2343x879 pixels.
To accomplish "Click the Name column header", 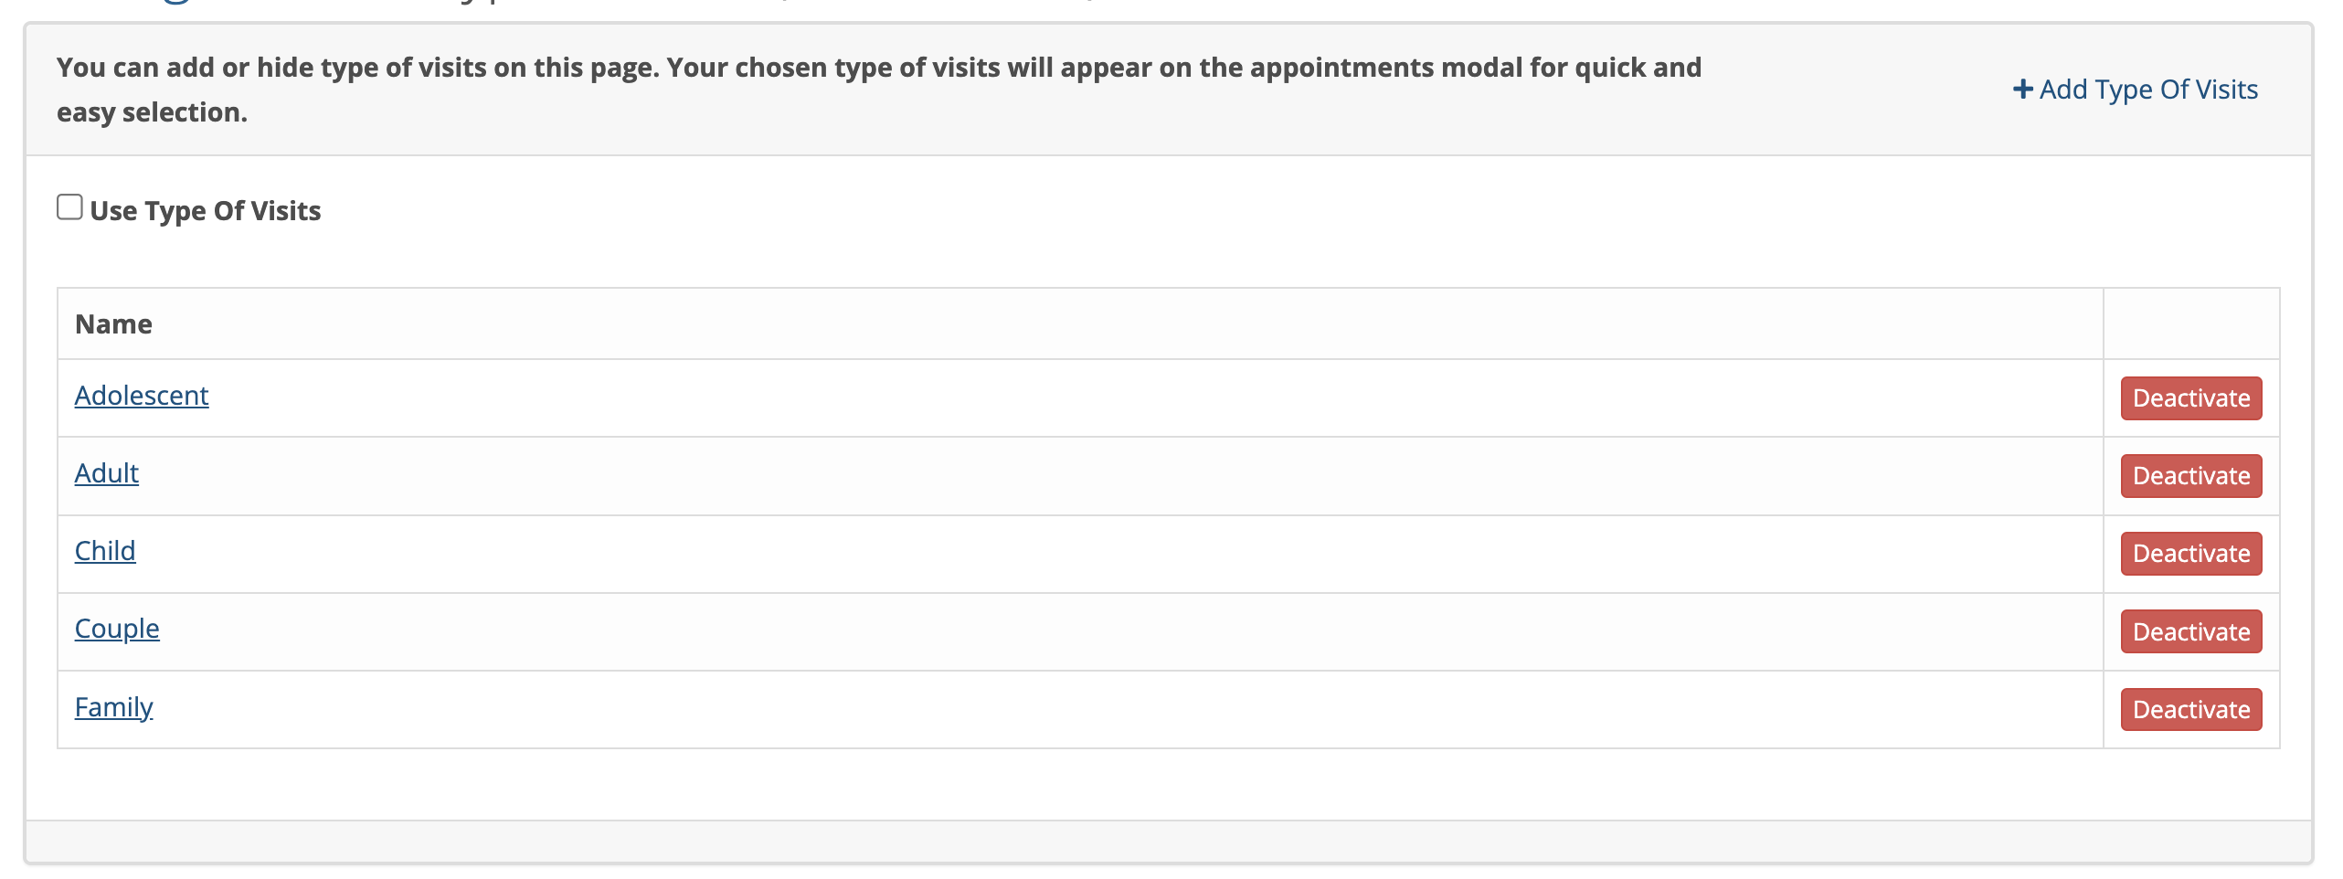I will pos(113,324).
